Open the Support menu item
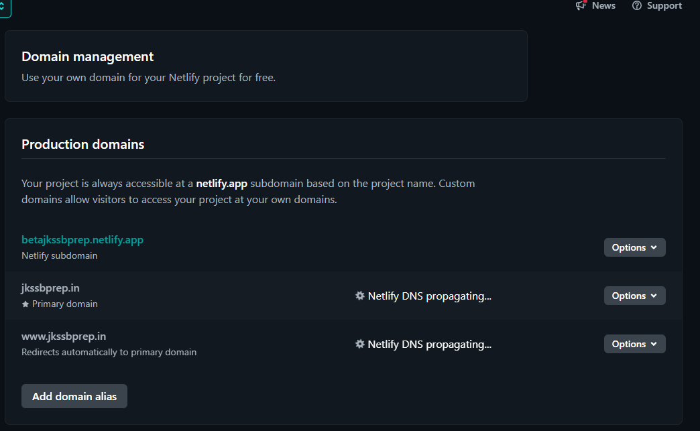Image resolution: width=700 pixels, height=431 pixels. 656,5
